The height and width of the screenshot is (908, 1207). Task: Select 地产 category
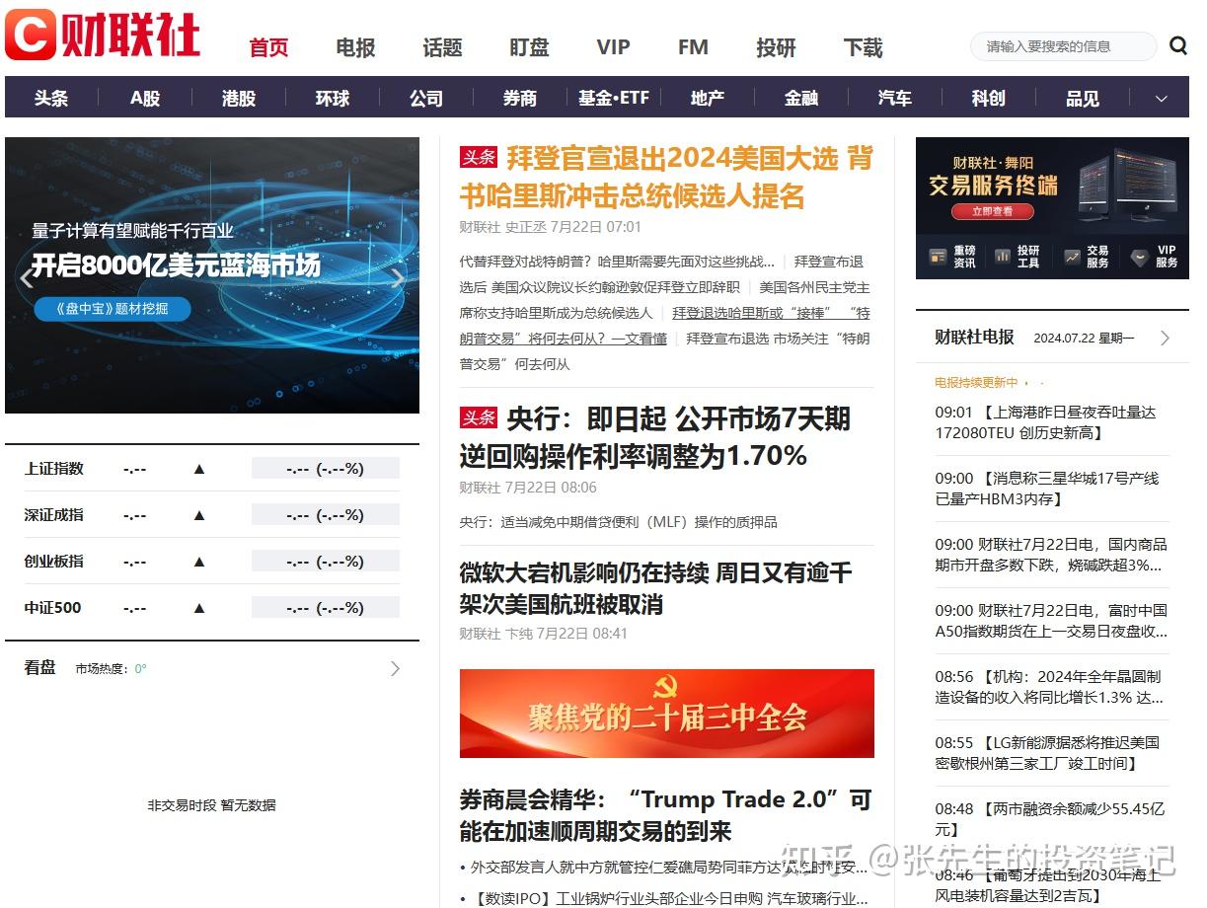coord(708,98)
